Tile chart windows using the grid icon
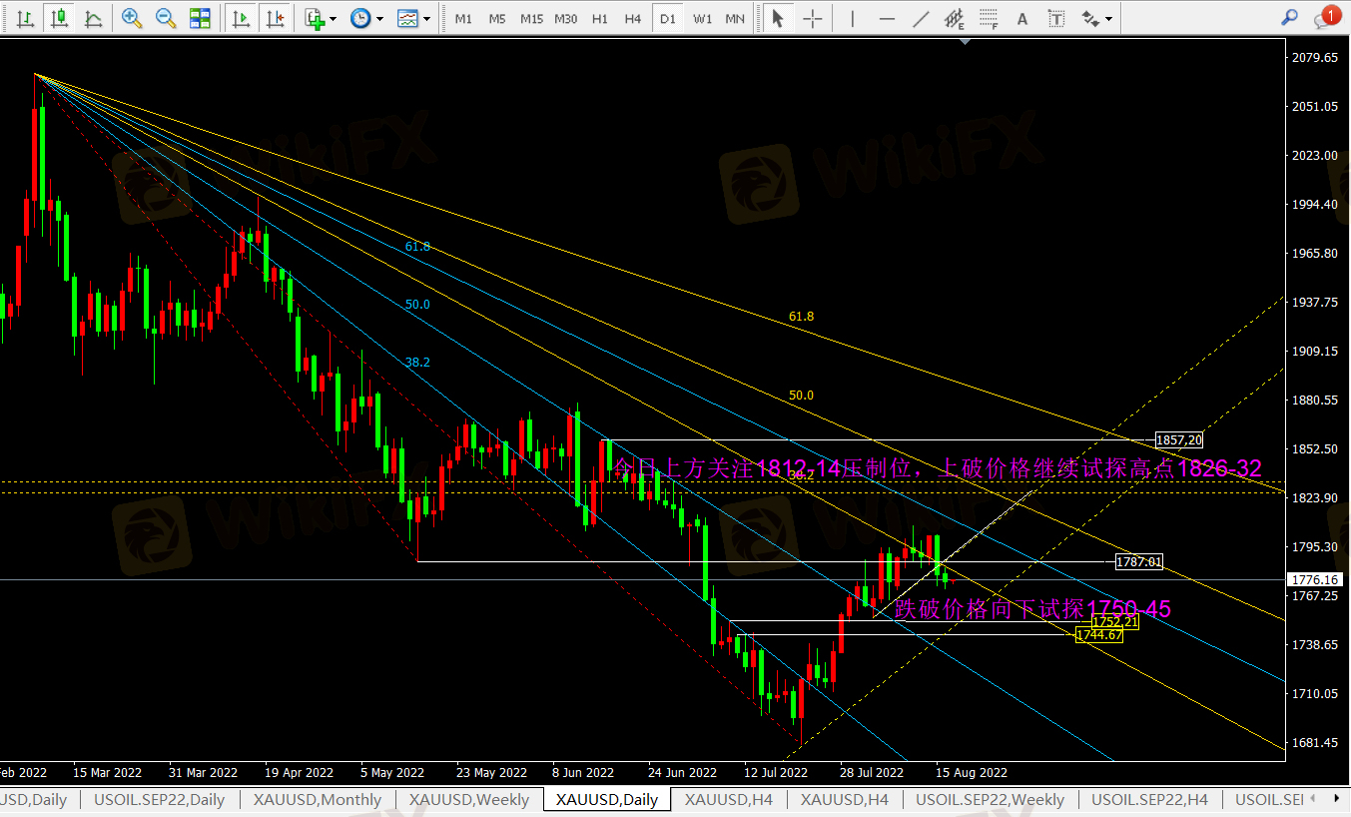Screen dimensions: 1351x817 click(200, 18)
